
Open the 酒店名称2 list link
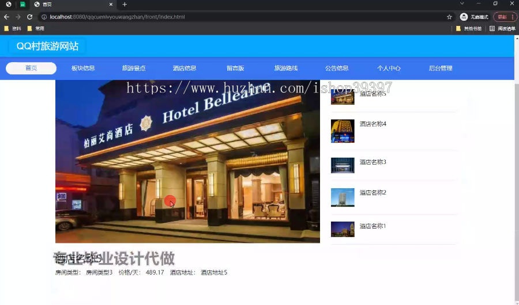click(373, 193)
